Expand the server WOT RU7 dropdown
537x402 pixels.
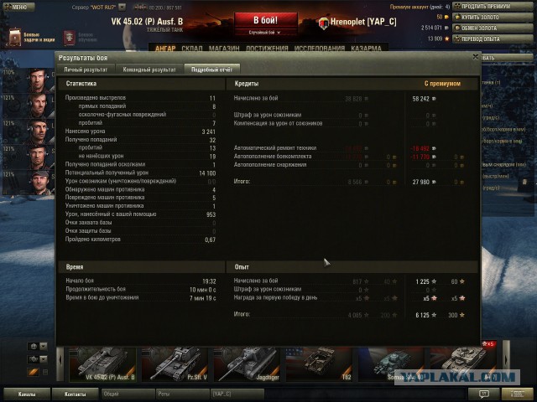click(122, 7)
